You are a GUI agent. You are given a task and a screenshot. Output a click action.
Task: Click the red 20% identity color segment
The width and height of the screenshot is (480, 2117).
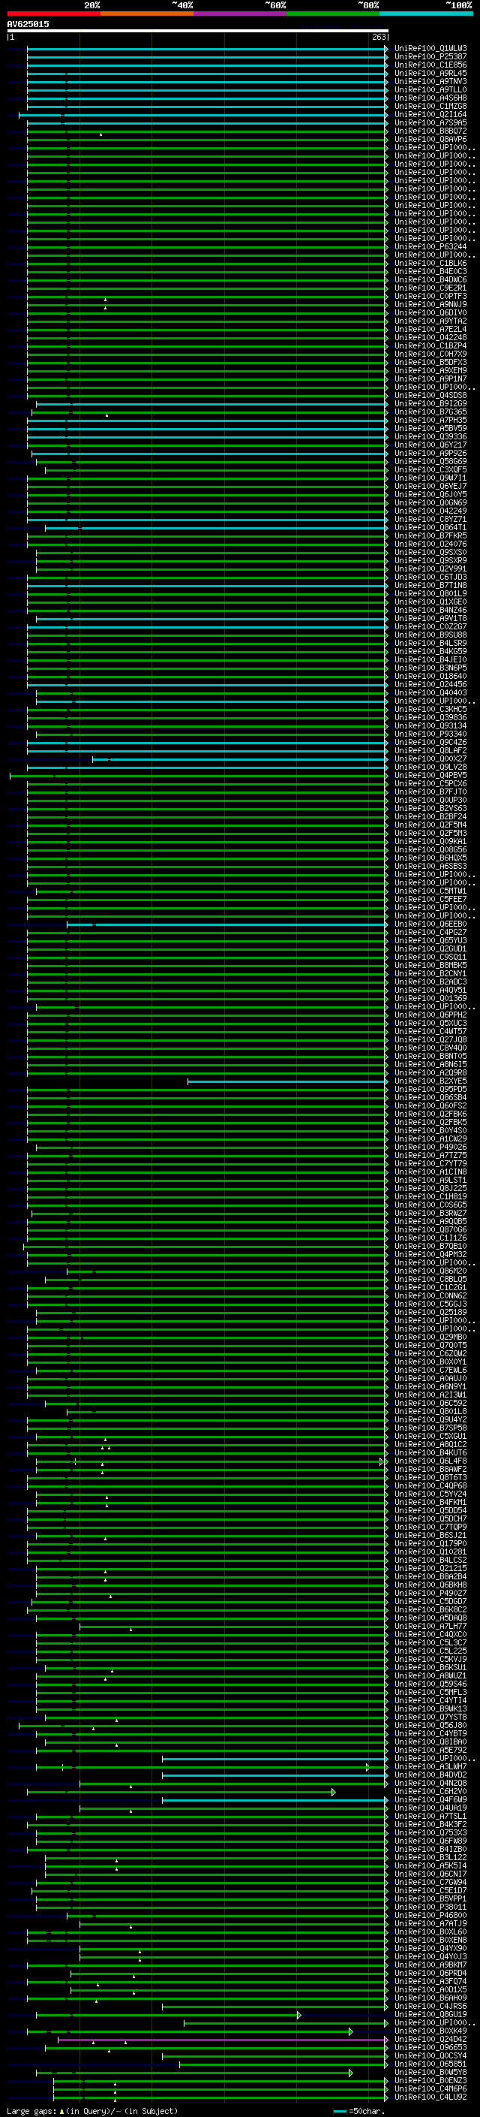tap(53, 14)
